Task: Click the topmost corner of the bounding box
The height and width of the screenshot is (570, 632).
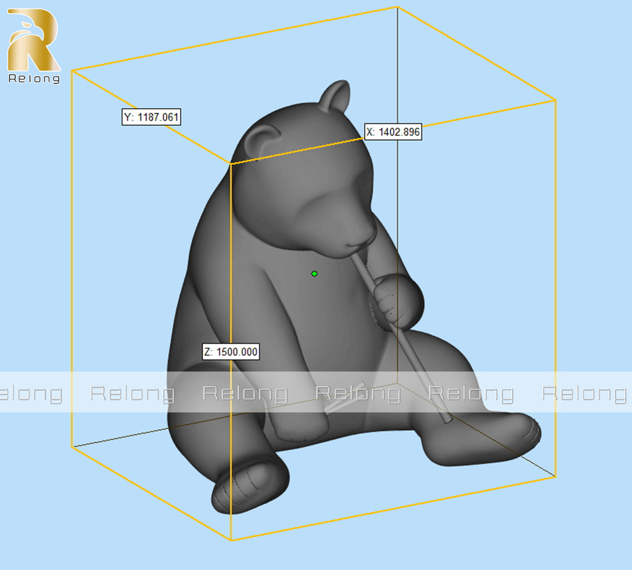Action: pos(397,7)
